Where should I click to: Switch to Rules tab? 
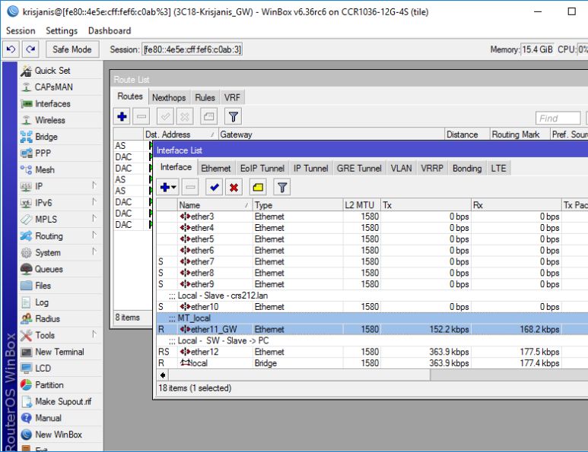click(x=205, y=97)
